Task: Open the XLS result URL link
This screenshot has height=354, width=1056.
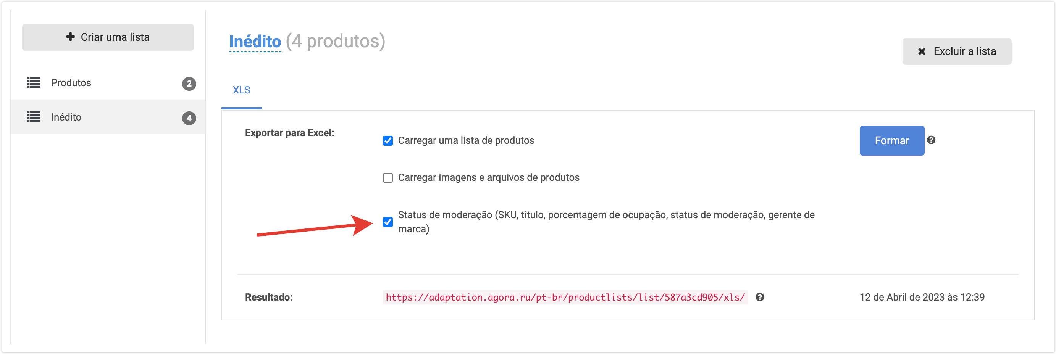Action: (565, 297)
